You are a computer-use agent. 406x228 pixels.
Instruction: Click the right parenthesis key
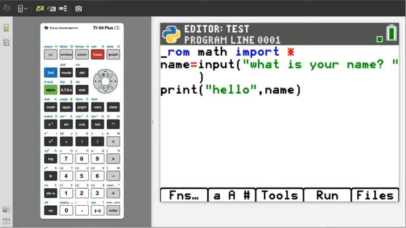pos(98,141)
